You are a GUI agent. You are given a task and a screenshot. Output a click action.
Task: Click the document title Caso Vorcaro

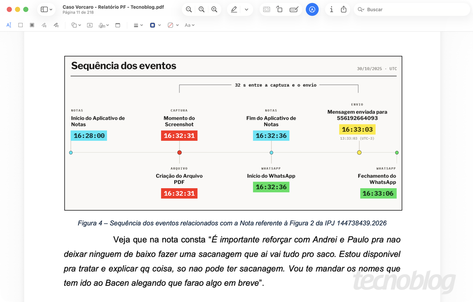113,7
